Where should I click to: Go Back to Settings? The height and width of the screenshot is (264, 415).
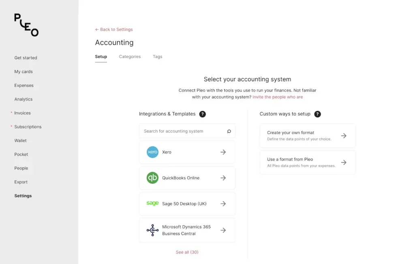coord(114,30)
